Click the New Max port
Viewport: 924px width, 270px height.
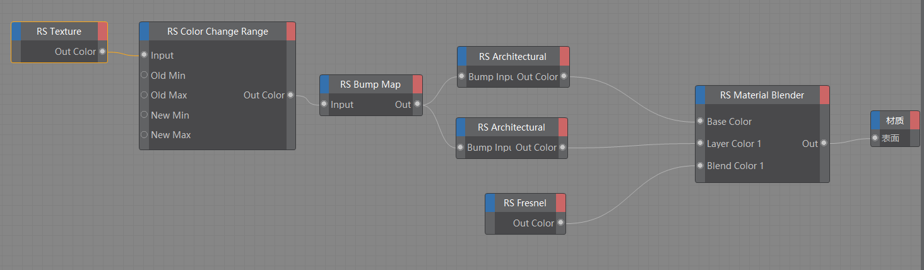tap(144, 135)
